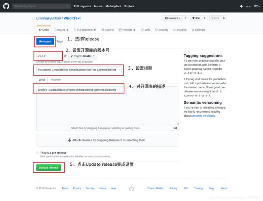Go to Marketplace
Screen dimensions: 263x201
(113, 6)
